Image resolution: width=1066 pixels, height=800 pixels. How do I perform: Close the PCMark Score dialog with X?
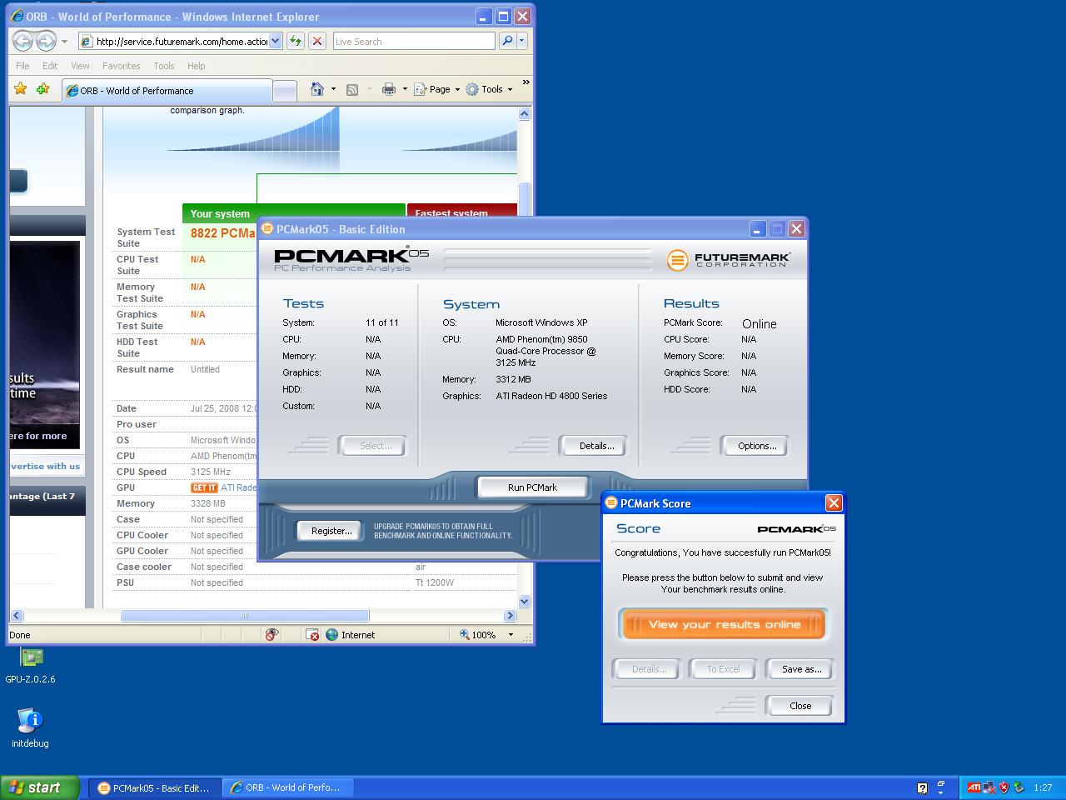pos(834,503)
